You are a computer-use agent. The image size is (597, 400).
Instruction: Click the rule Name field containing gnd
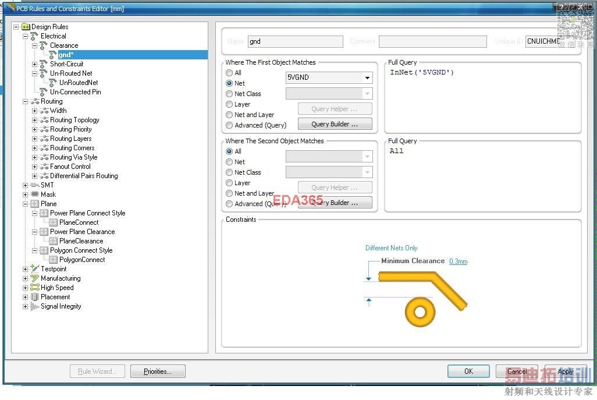point(296,41)
